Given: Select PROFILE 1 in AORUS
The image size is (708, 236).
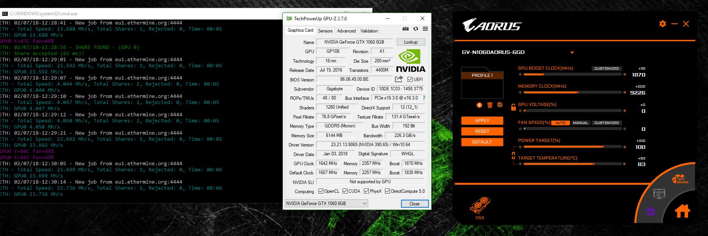Looking at the screenshot, I should tap(482, 75).
